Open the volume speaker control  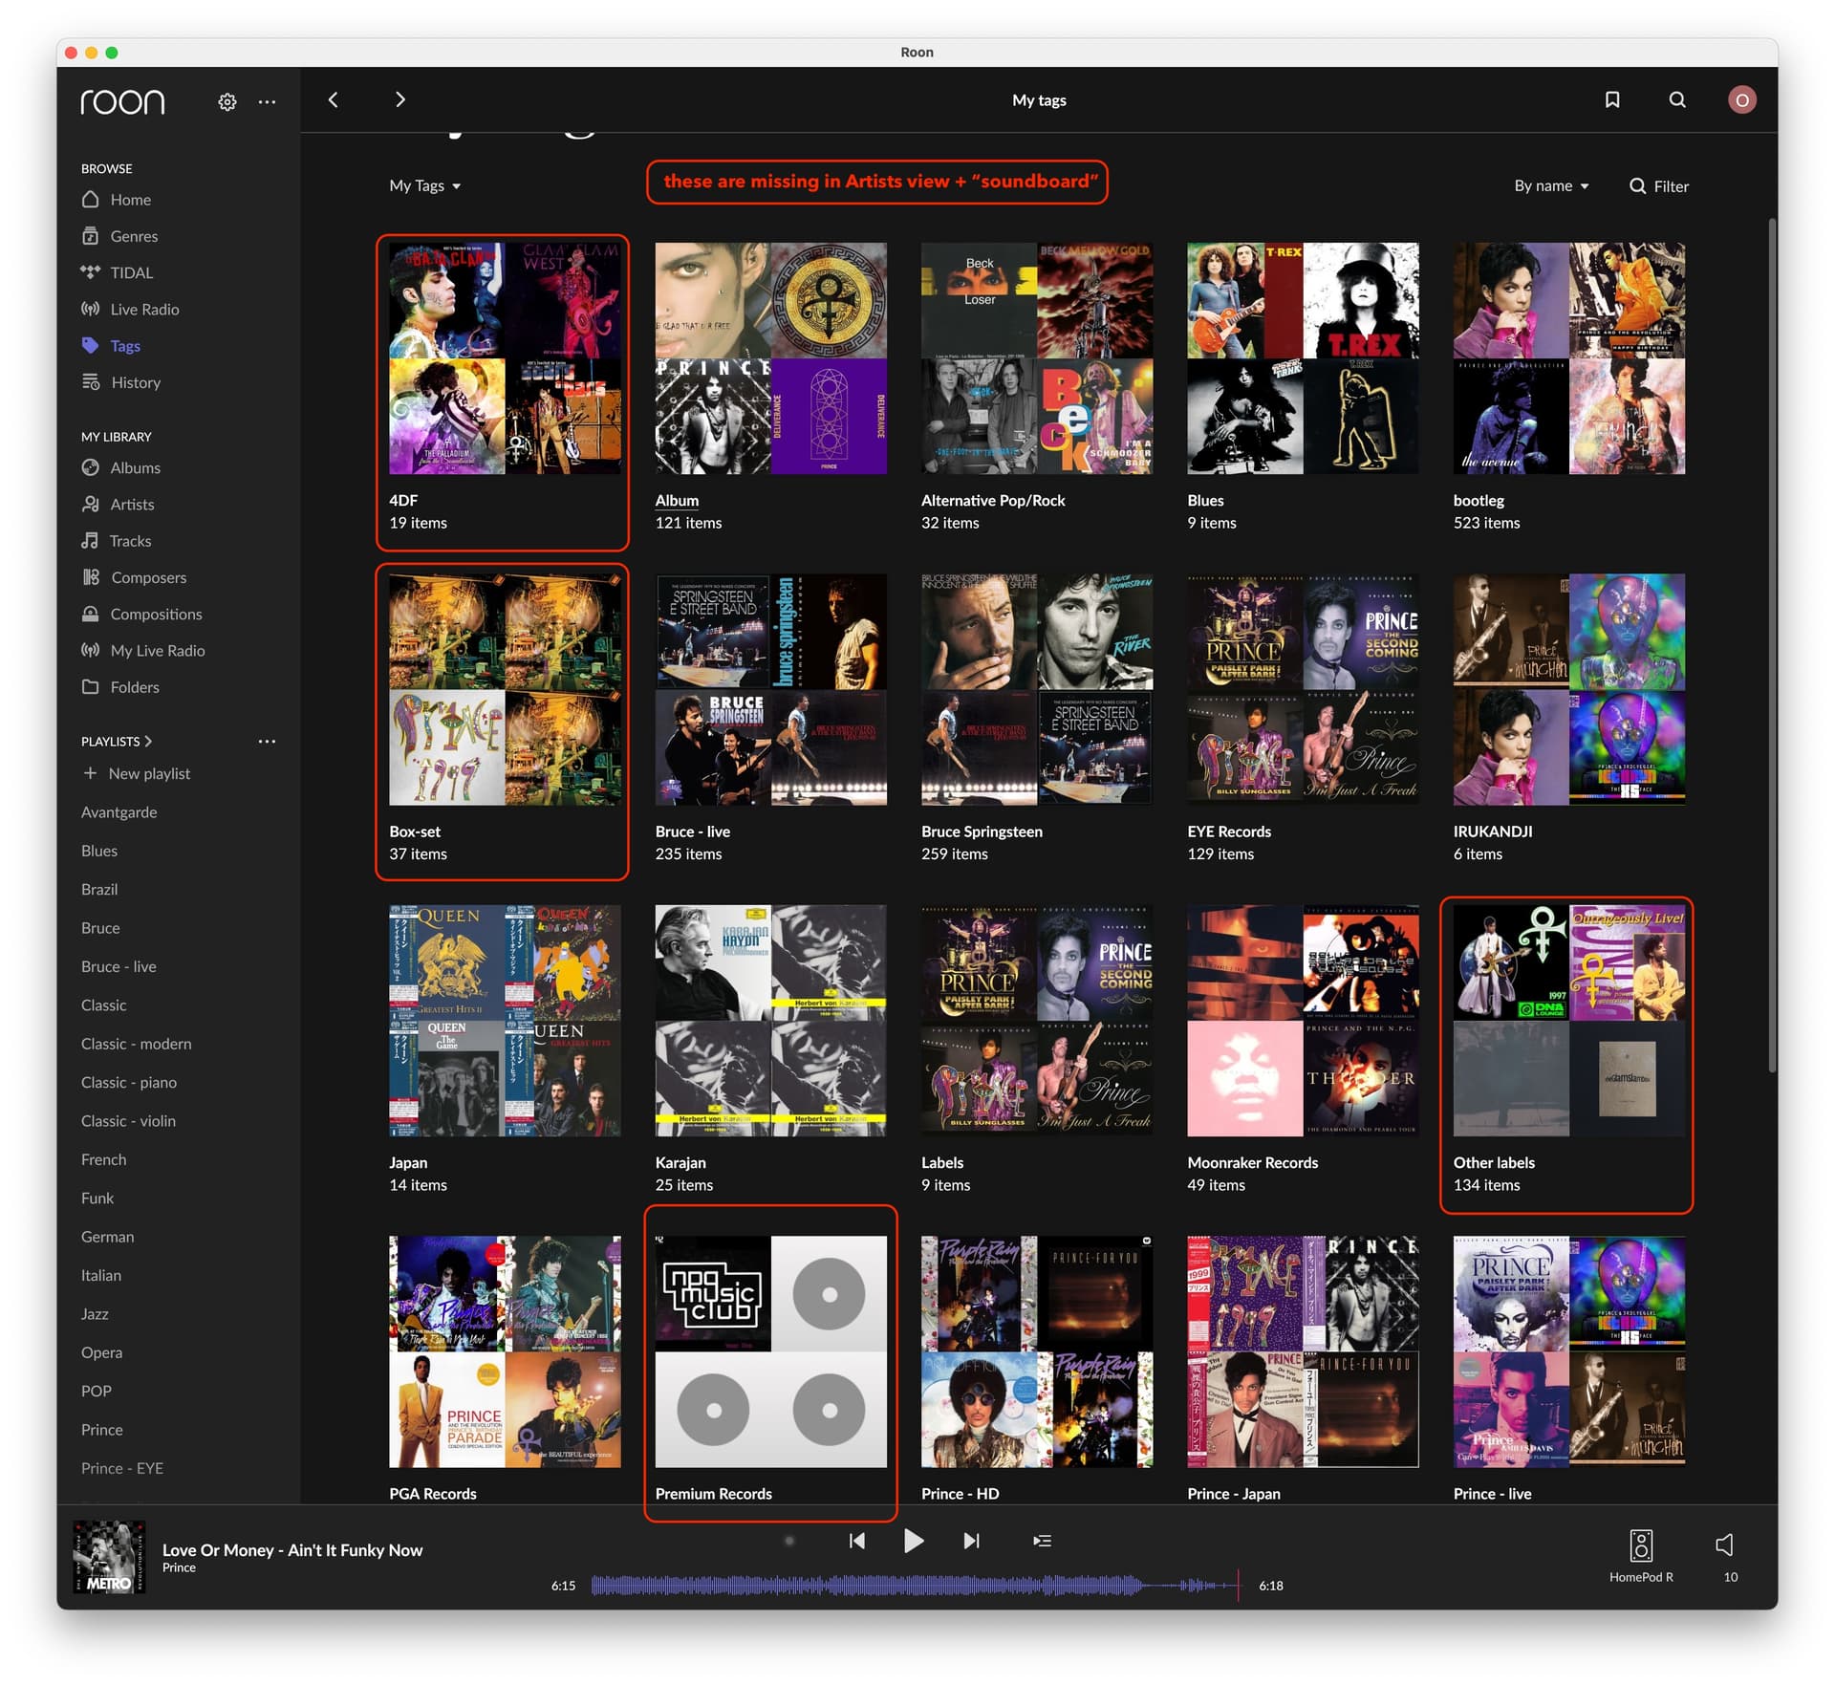1725,1545
